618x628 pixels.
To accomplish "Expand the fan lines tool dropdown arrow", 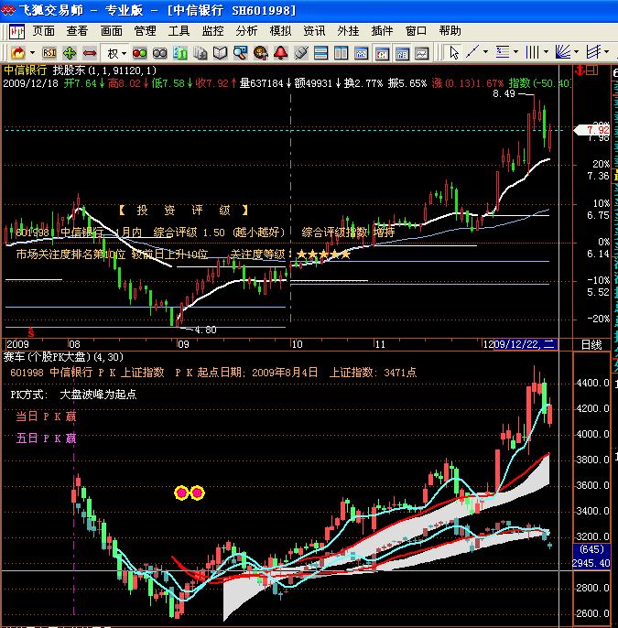I will point(577,51).
